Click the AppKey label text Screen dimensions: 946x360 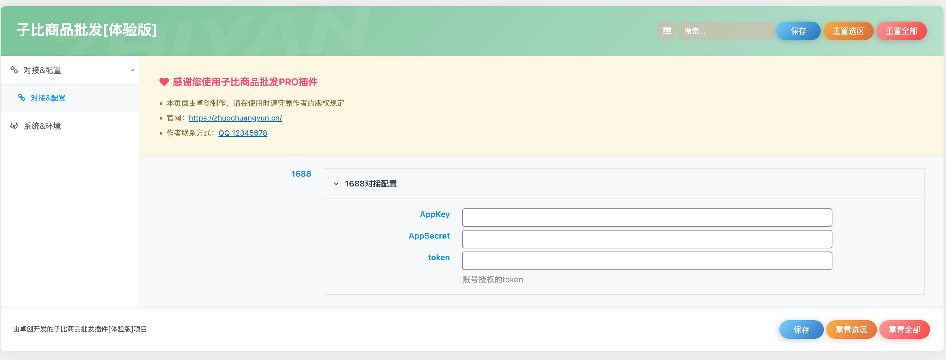click(434, 214)
